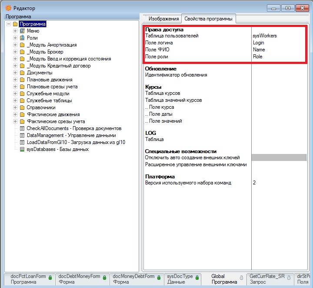Expand the Служебные таблицы node
This screenshot has width=313, height=288.
pos(16,100)
